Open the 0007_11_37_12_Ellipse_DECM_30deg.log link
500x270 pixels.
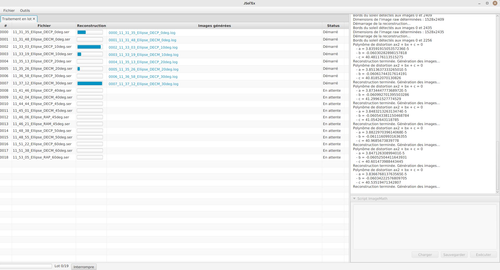point(143,84)
